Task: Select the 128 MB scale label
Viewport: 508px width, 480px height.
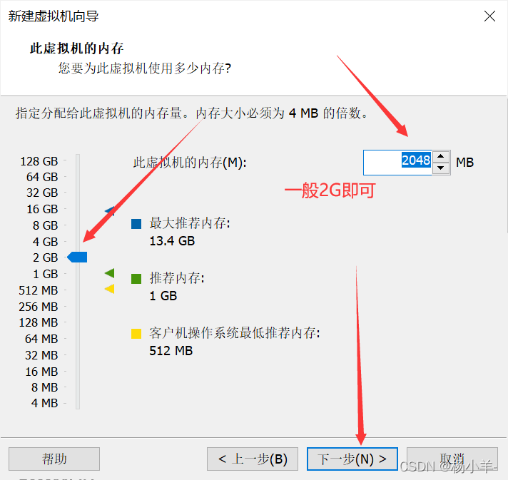Action: click(x=39, y=322)
